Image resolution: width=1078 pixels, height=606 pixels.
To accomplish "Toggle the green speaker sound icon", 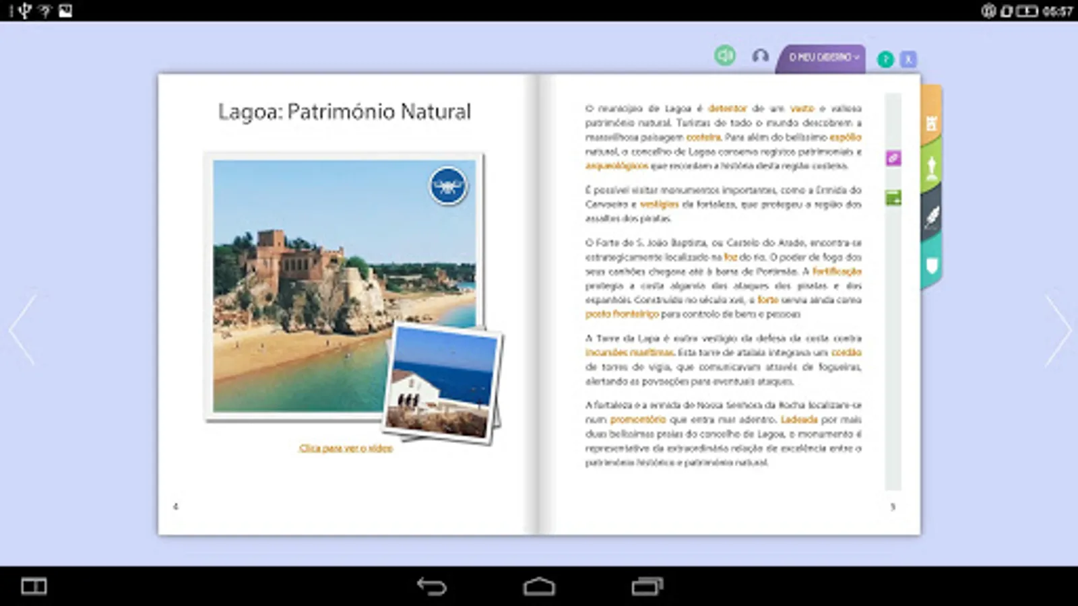I will (x=725, y=55).
